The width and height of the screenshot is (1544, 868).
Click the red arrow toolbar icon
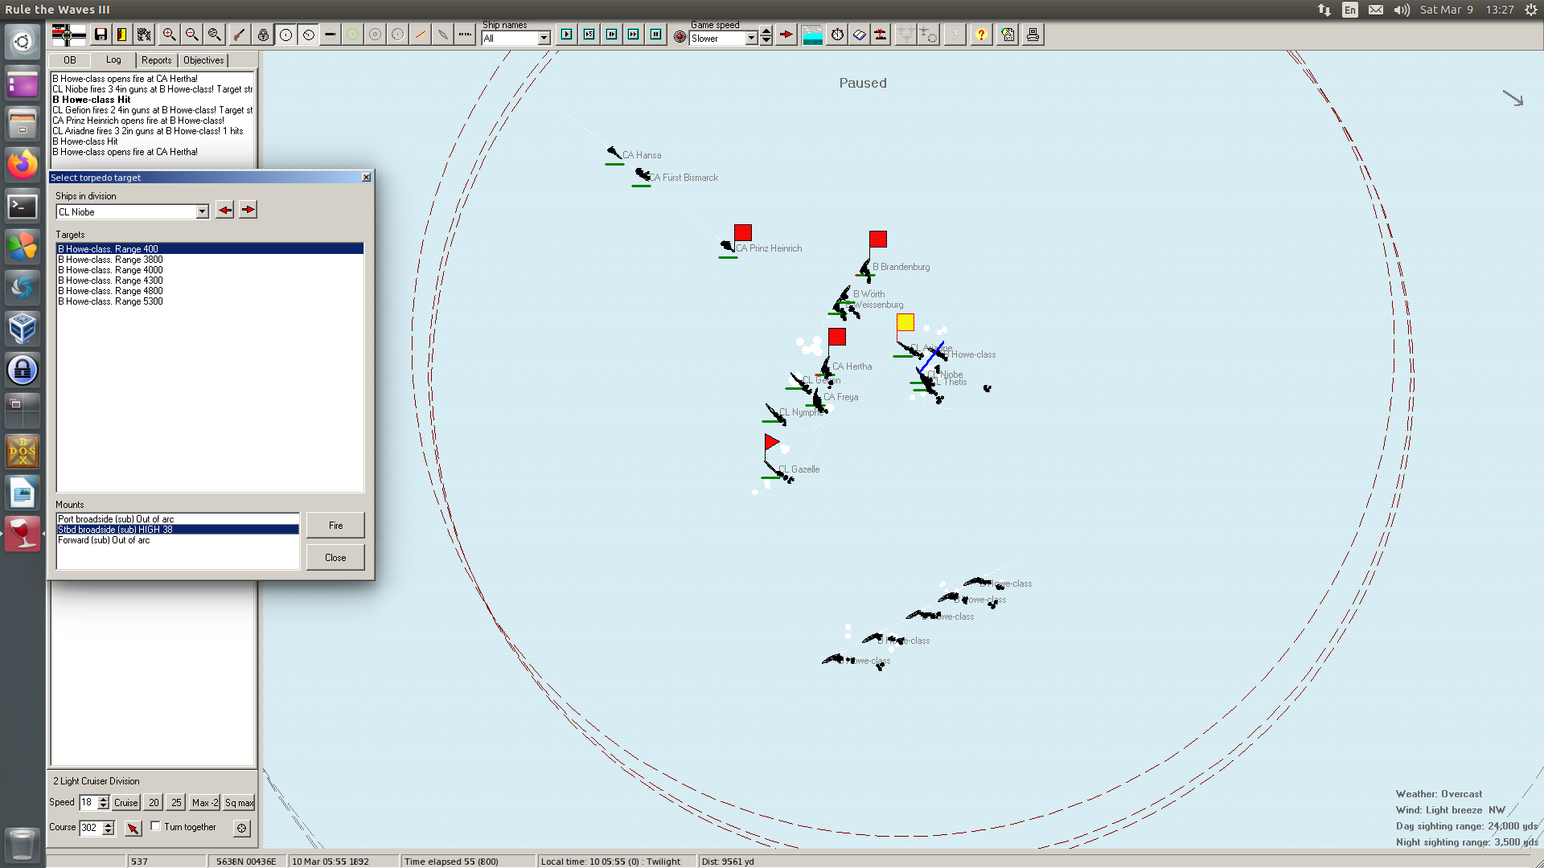786,35
